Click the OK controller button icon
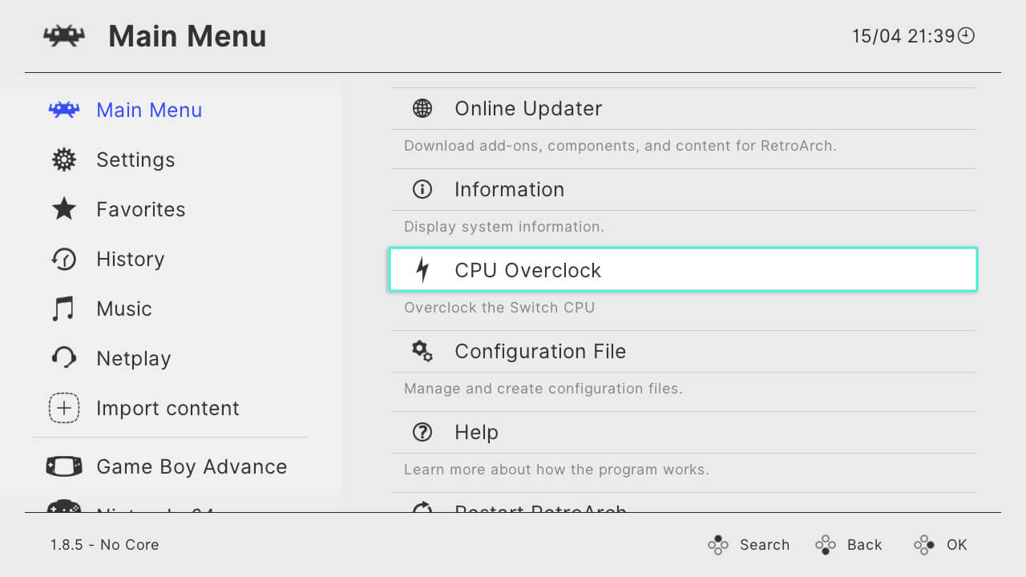This screenshot has width=1026, height=577. pos(924,545)
